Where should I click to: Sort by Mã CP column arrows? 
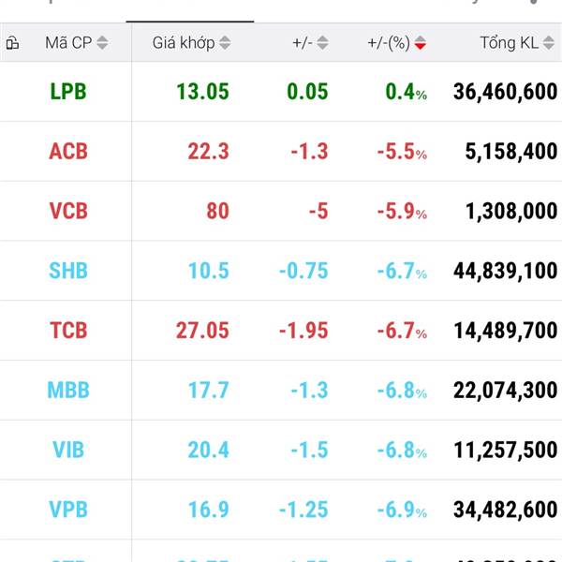coord(102,43)
